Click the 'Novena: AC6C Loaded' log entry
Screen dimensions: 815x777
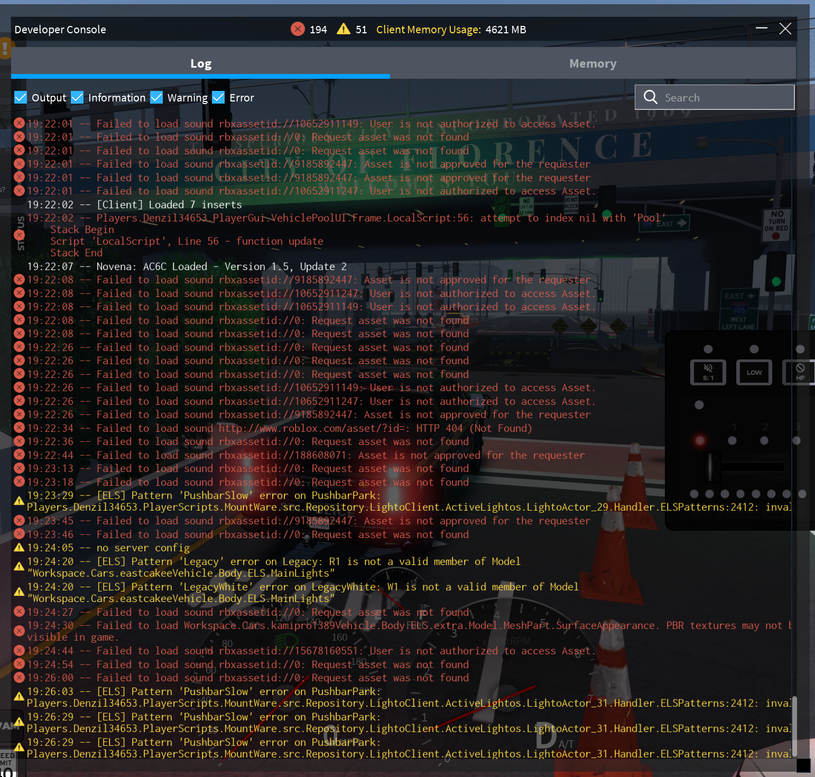[187, 266]
